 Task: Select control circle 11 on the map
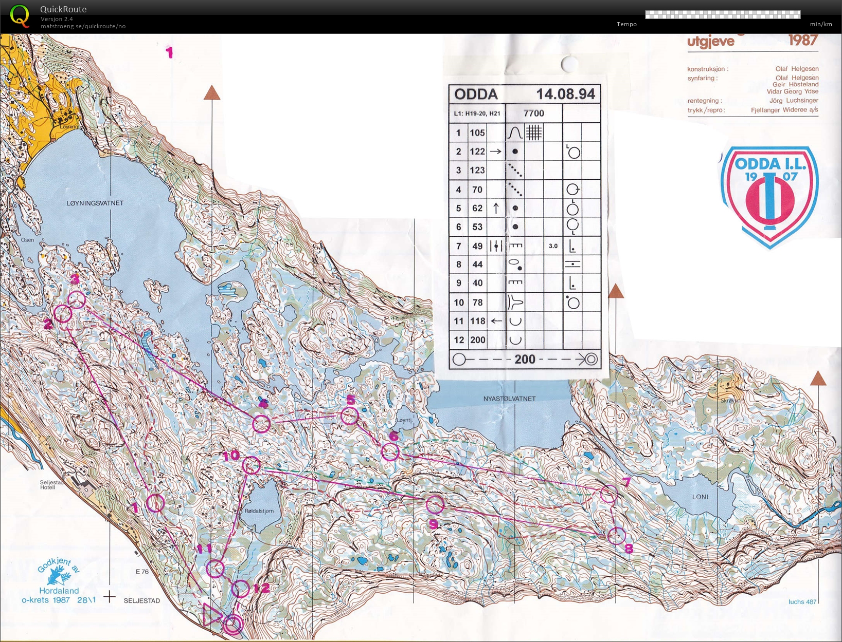point(216,569)
